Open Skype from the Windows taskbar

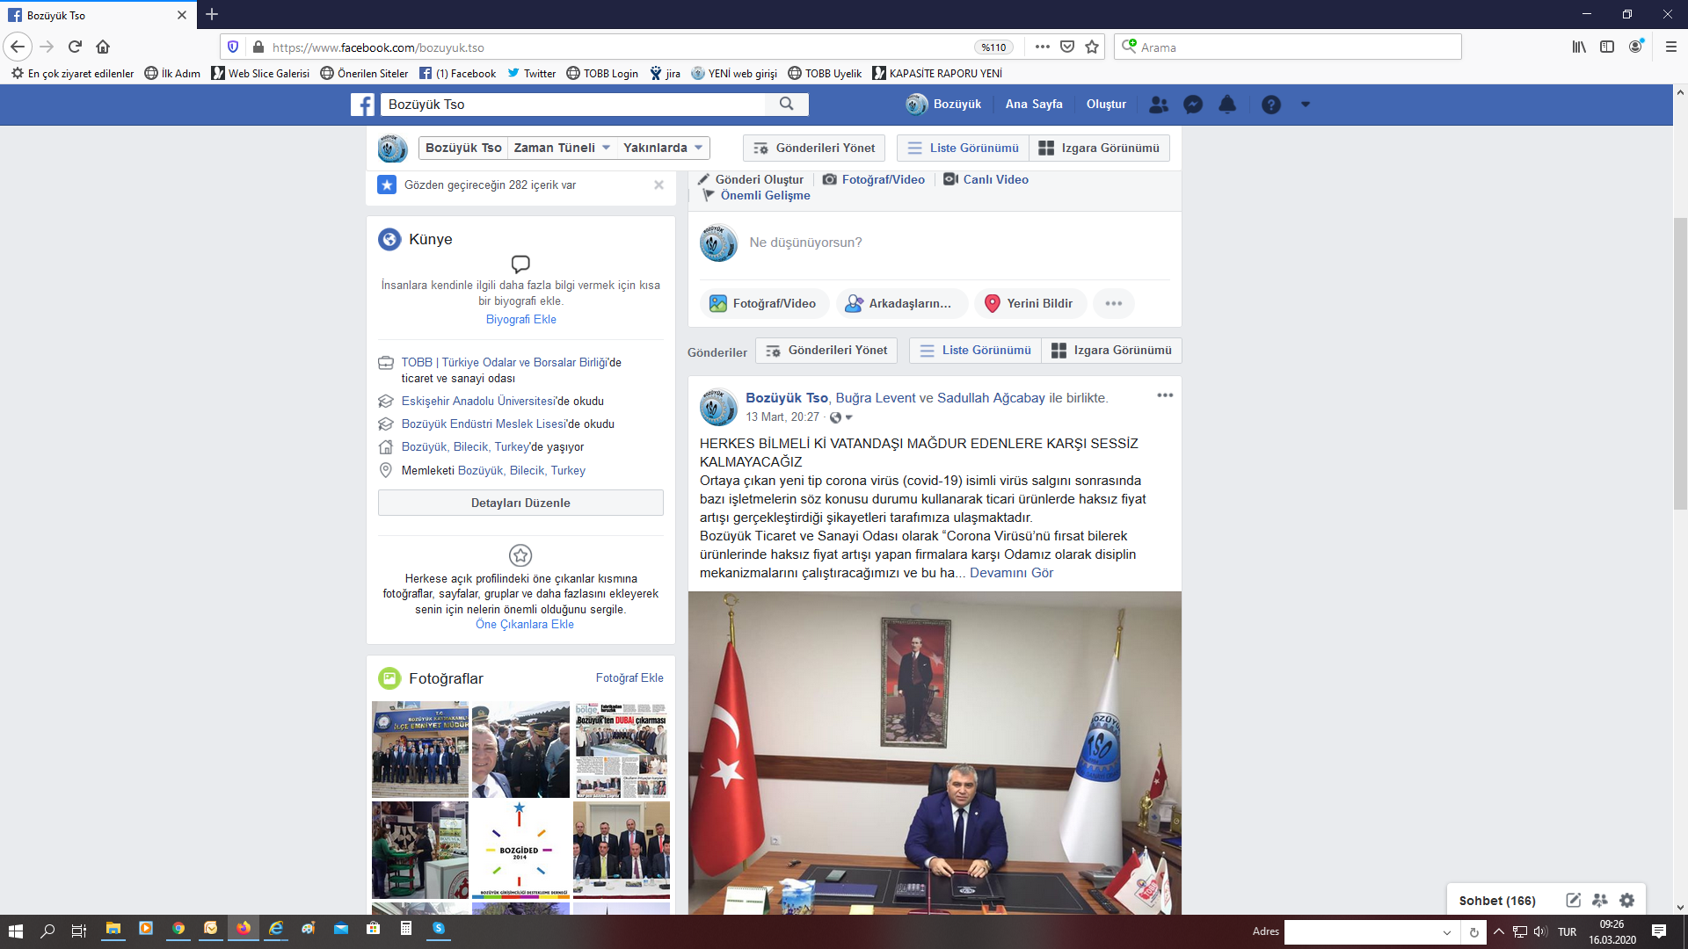[438, 929]
